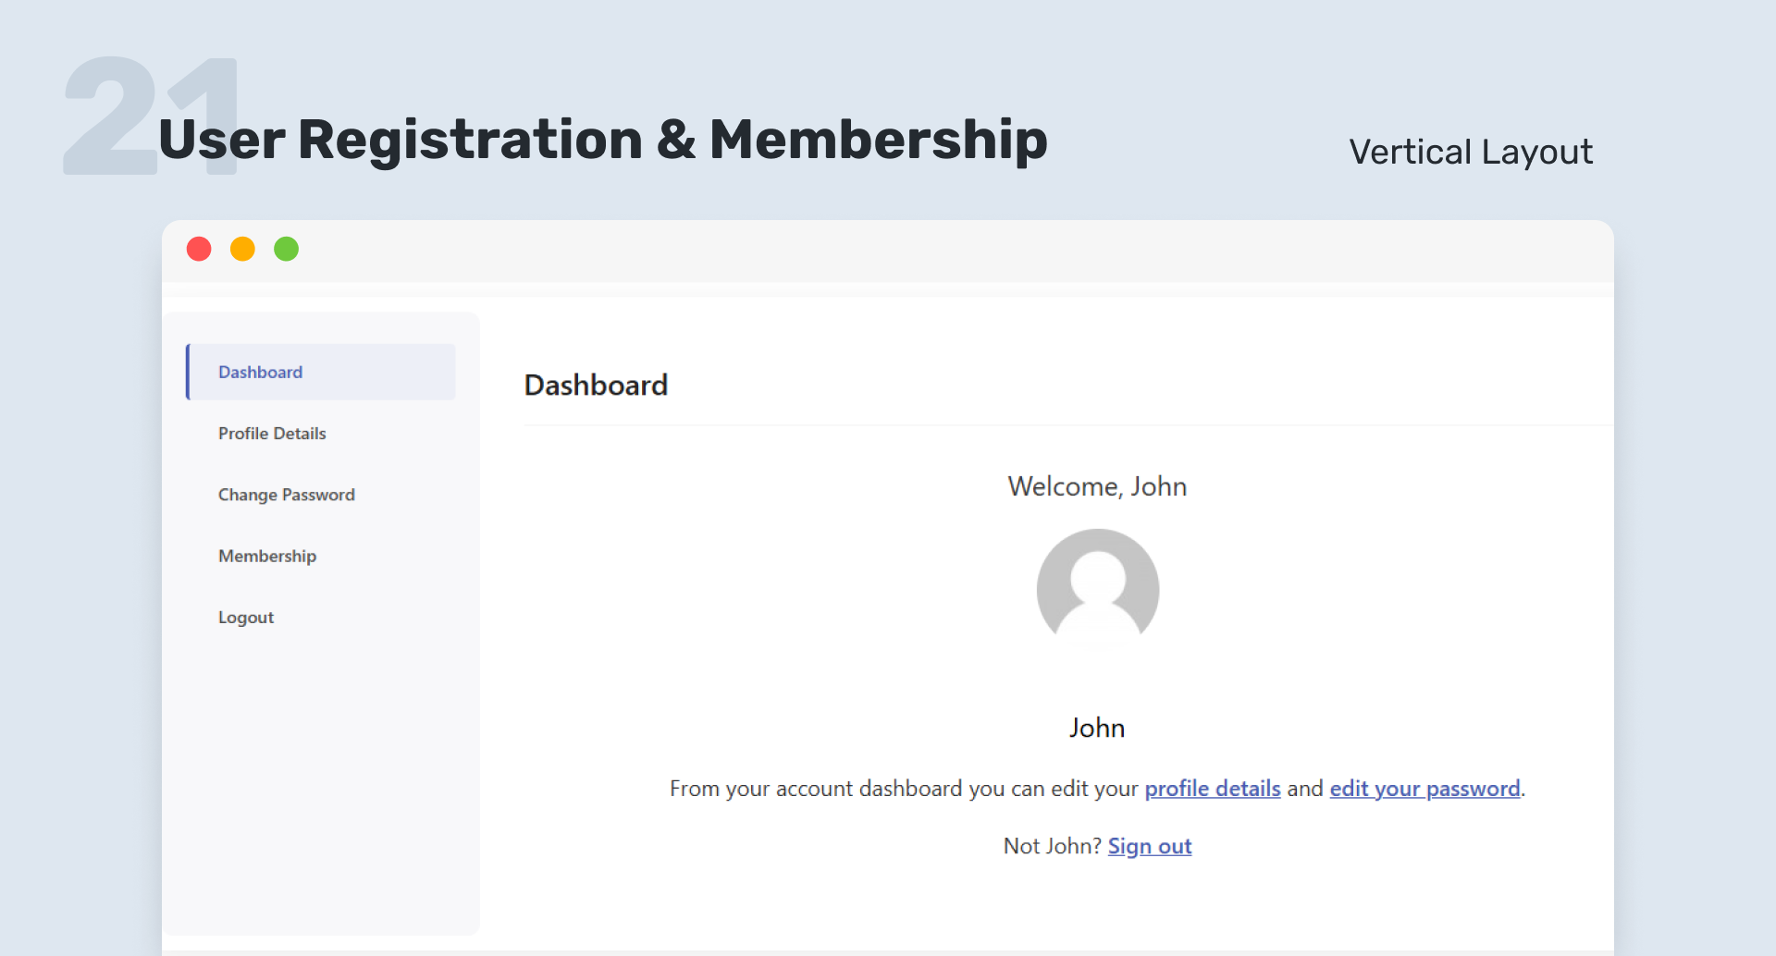This screenshot has width=1776, height=956.
Task: Open the Membership menu item
Action: pyautogui.click(x=267, y=556)
